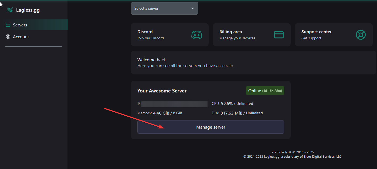Image resolution: width=377 pixels, height=169 pixels.
Task: Open the Account menu item
Action: click(x=21, y=37)
